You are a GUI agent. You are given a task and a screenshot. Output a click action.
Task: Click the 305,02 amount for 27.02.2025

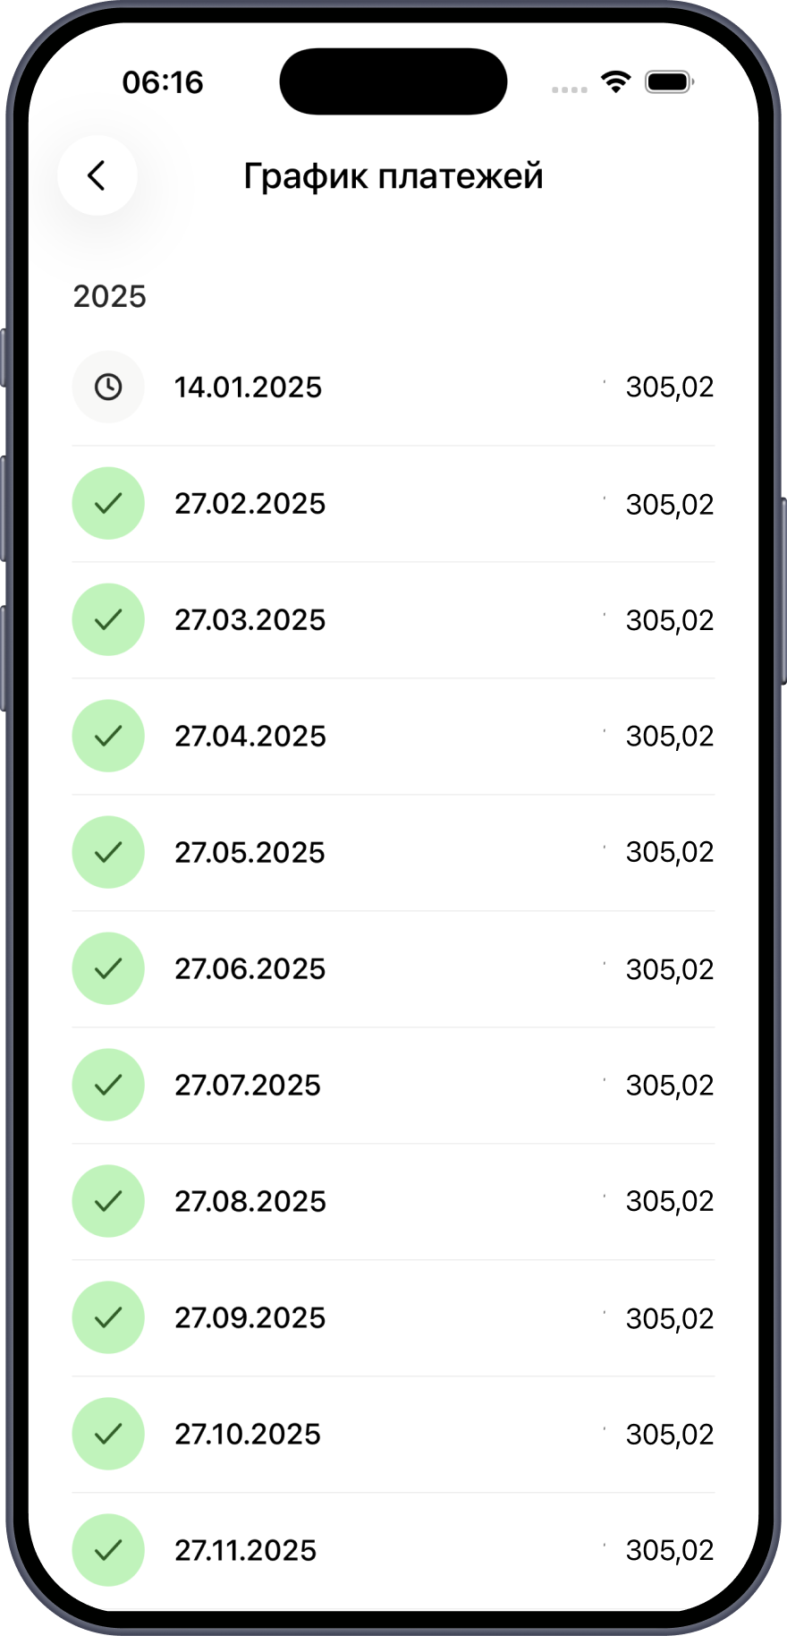pyautogui.click(x=669, y=504)
